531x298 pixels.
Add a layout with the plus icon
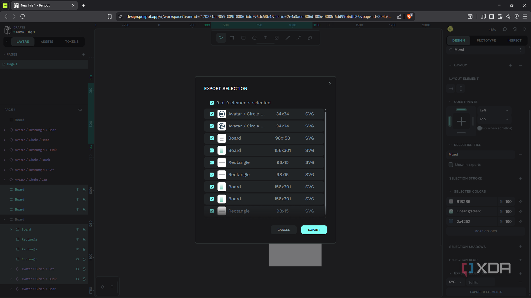510,66
